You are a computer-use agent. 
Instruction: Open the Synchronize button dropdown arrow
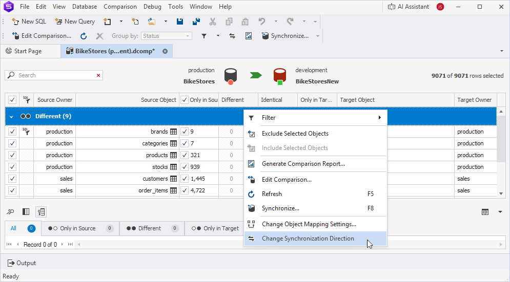point(318,36)
